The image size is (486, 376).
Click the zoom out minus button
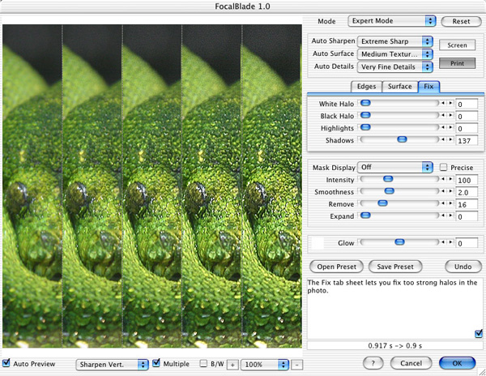click(x=296, y=364)
